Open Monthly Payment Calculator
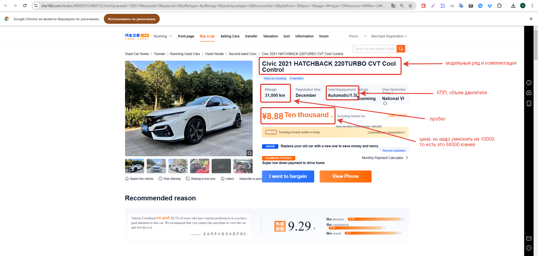This screenshot has height=256, width=538. click(385, 158)
